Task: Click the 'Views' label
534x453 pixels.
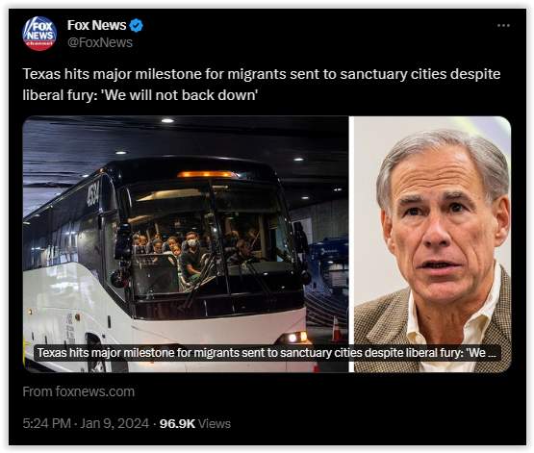Action: [215, 424]
